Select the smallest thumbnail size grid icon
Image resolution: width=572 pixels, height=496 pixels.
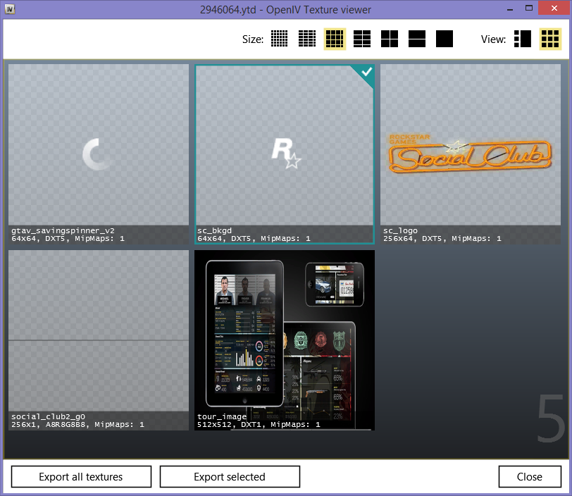pyautogui.click(x=280, y=39)
